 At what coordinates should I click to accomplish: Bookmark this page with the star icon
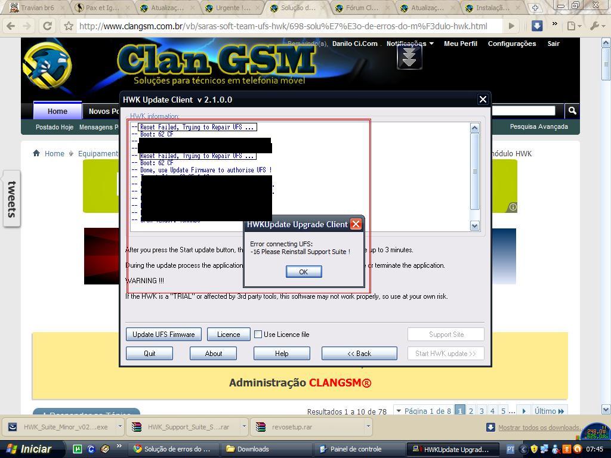69,26
